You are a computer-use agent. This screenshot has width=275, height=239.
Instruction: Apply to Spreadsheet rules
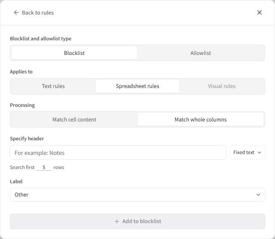click(x=137, y=86)
